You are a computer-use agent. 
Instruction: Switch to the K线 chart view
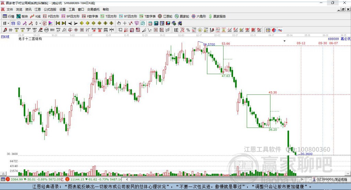coord(35,16)
